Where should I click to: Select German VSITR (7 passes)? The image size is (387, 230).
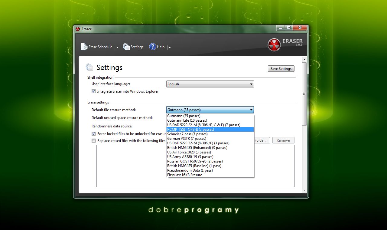click(x=210, y=139)
